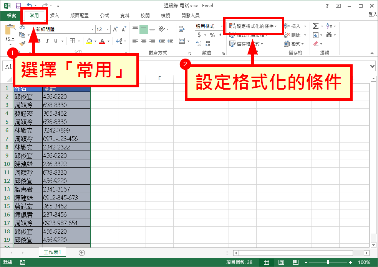Viewport: 378px width, 267px height.
Task: Toggle Italic formatting
Action: click(x=47, y=41)
